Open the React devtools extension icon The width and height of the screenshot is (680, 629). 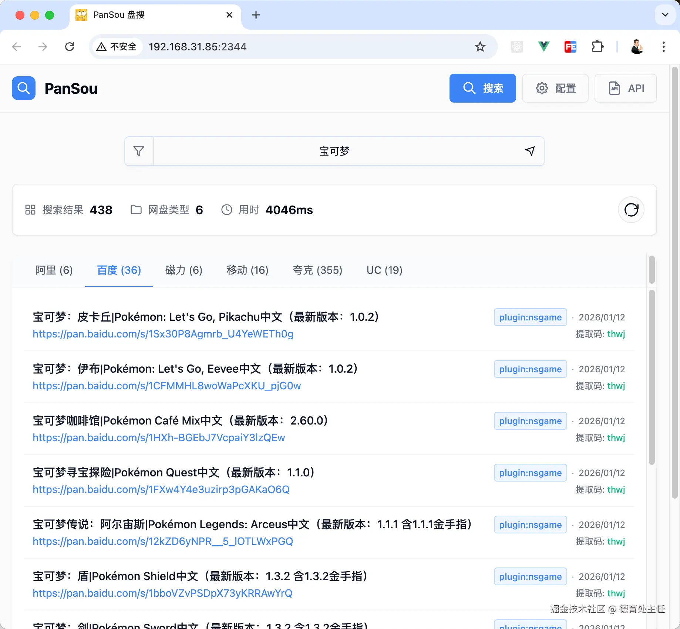[x=517, y=47]
